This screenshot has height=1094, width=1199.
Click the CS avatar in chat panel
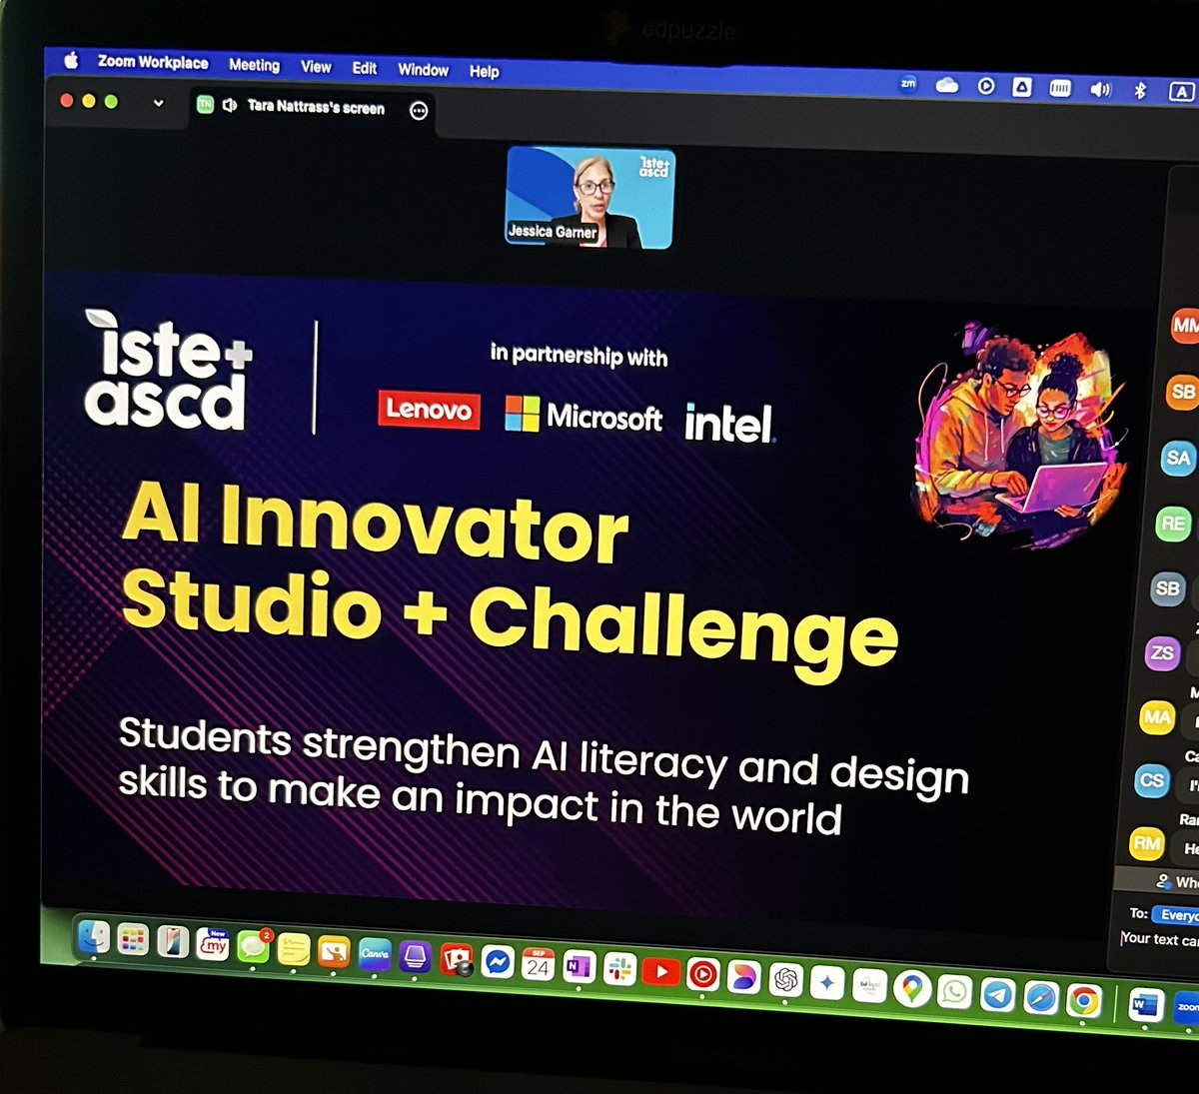(1151, 780)
